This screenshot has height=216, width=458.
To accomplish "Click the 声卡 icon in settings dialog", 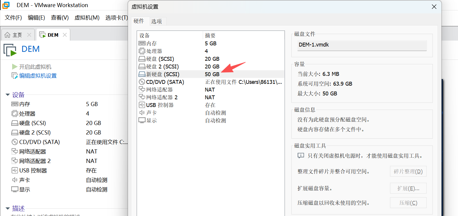I will (x=142, y=113).
